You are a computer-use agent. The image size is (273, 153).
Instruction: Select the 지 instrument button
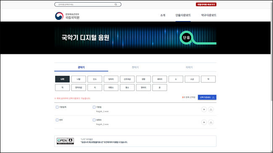point(95,87)
